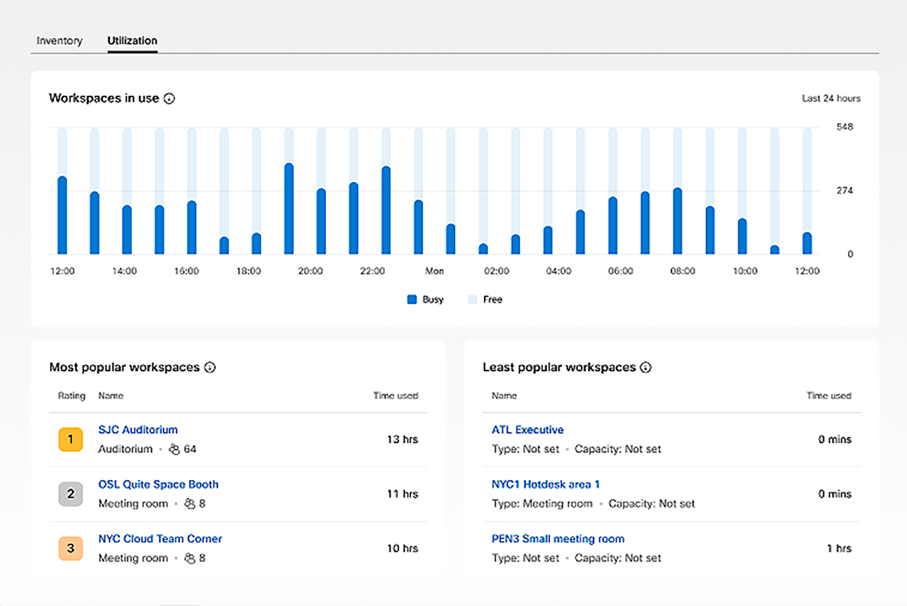Open NYC1 Hotdesk area 1 link
This screenshot has width=907, height=606.
(546, 484)
